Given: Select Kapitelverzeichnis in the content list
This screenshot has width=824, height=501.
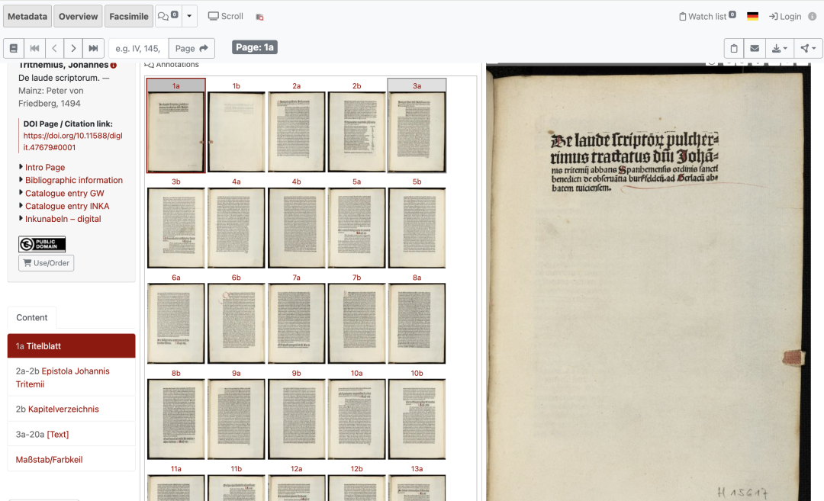Looking at the screenshot, I should point(63,409).
